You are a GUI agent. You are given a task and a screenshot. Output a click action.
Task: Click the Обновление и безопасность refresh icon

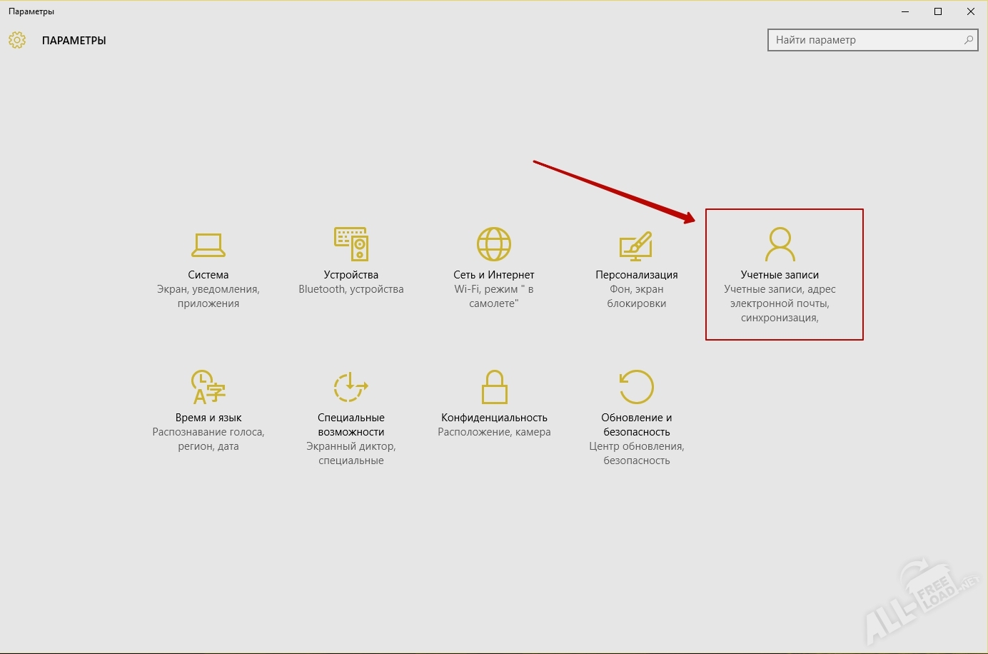tap(636, 387)
